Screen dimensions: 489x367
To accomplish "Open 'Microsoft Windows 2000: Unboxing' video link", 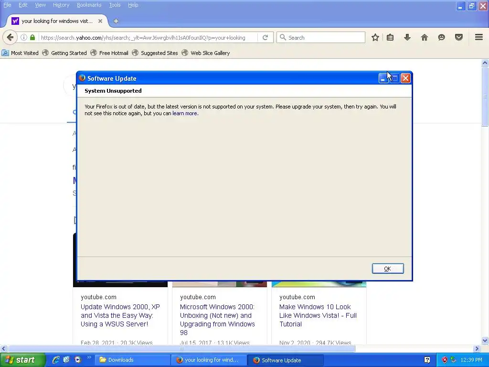I will (x=217, y=320).
